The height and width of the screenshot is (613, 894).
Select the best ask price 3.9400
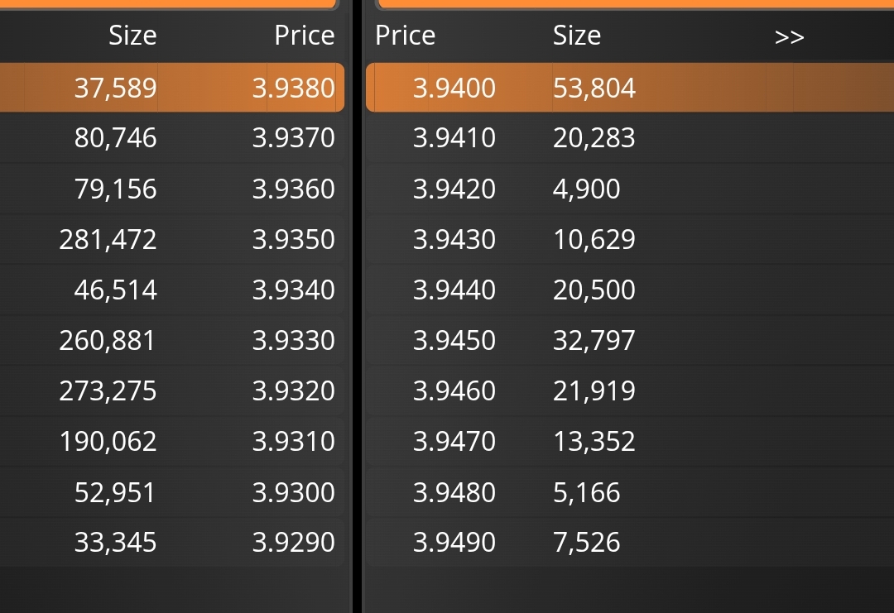pyautogui.click(x=454, y=88)
